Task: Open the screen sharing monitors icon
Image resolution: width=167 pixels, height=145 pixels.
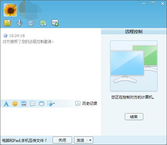Action: (31, 23)
